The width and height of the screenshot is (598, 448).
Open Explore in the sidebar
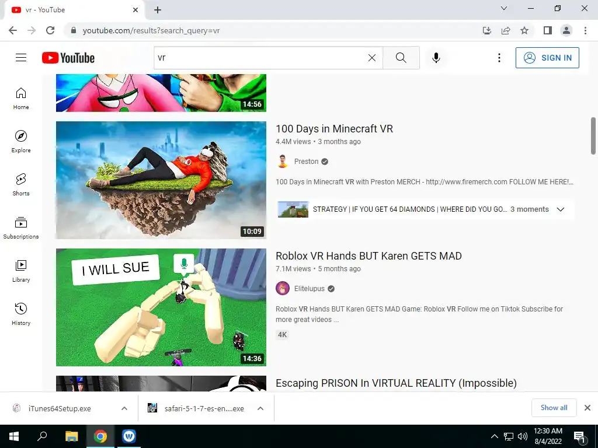pos(21,141)
